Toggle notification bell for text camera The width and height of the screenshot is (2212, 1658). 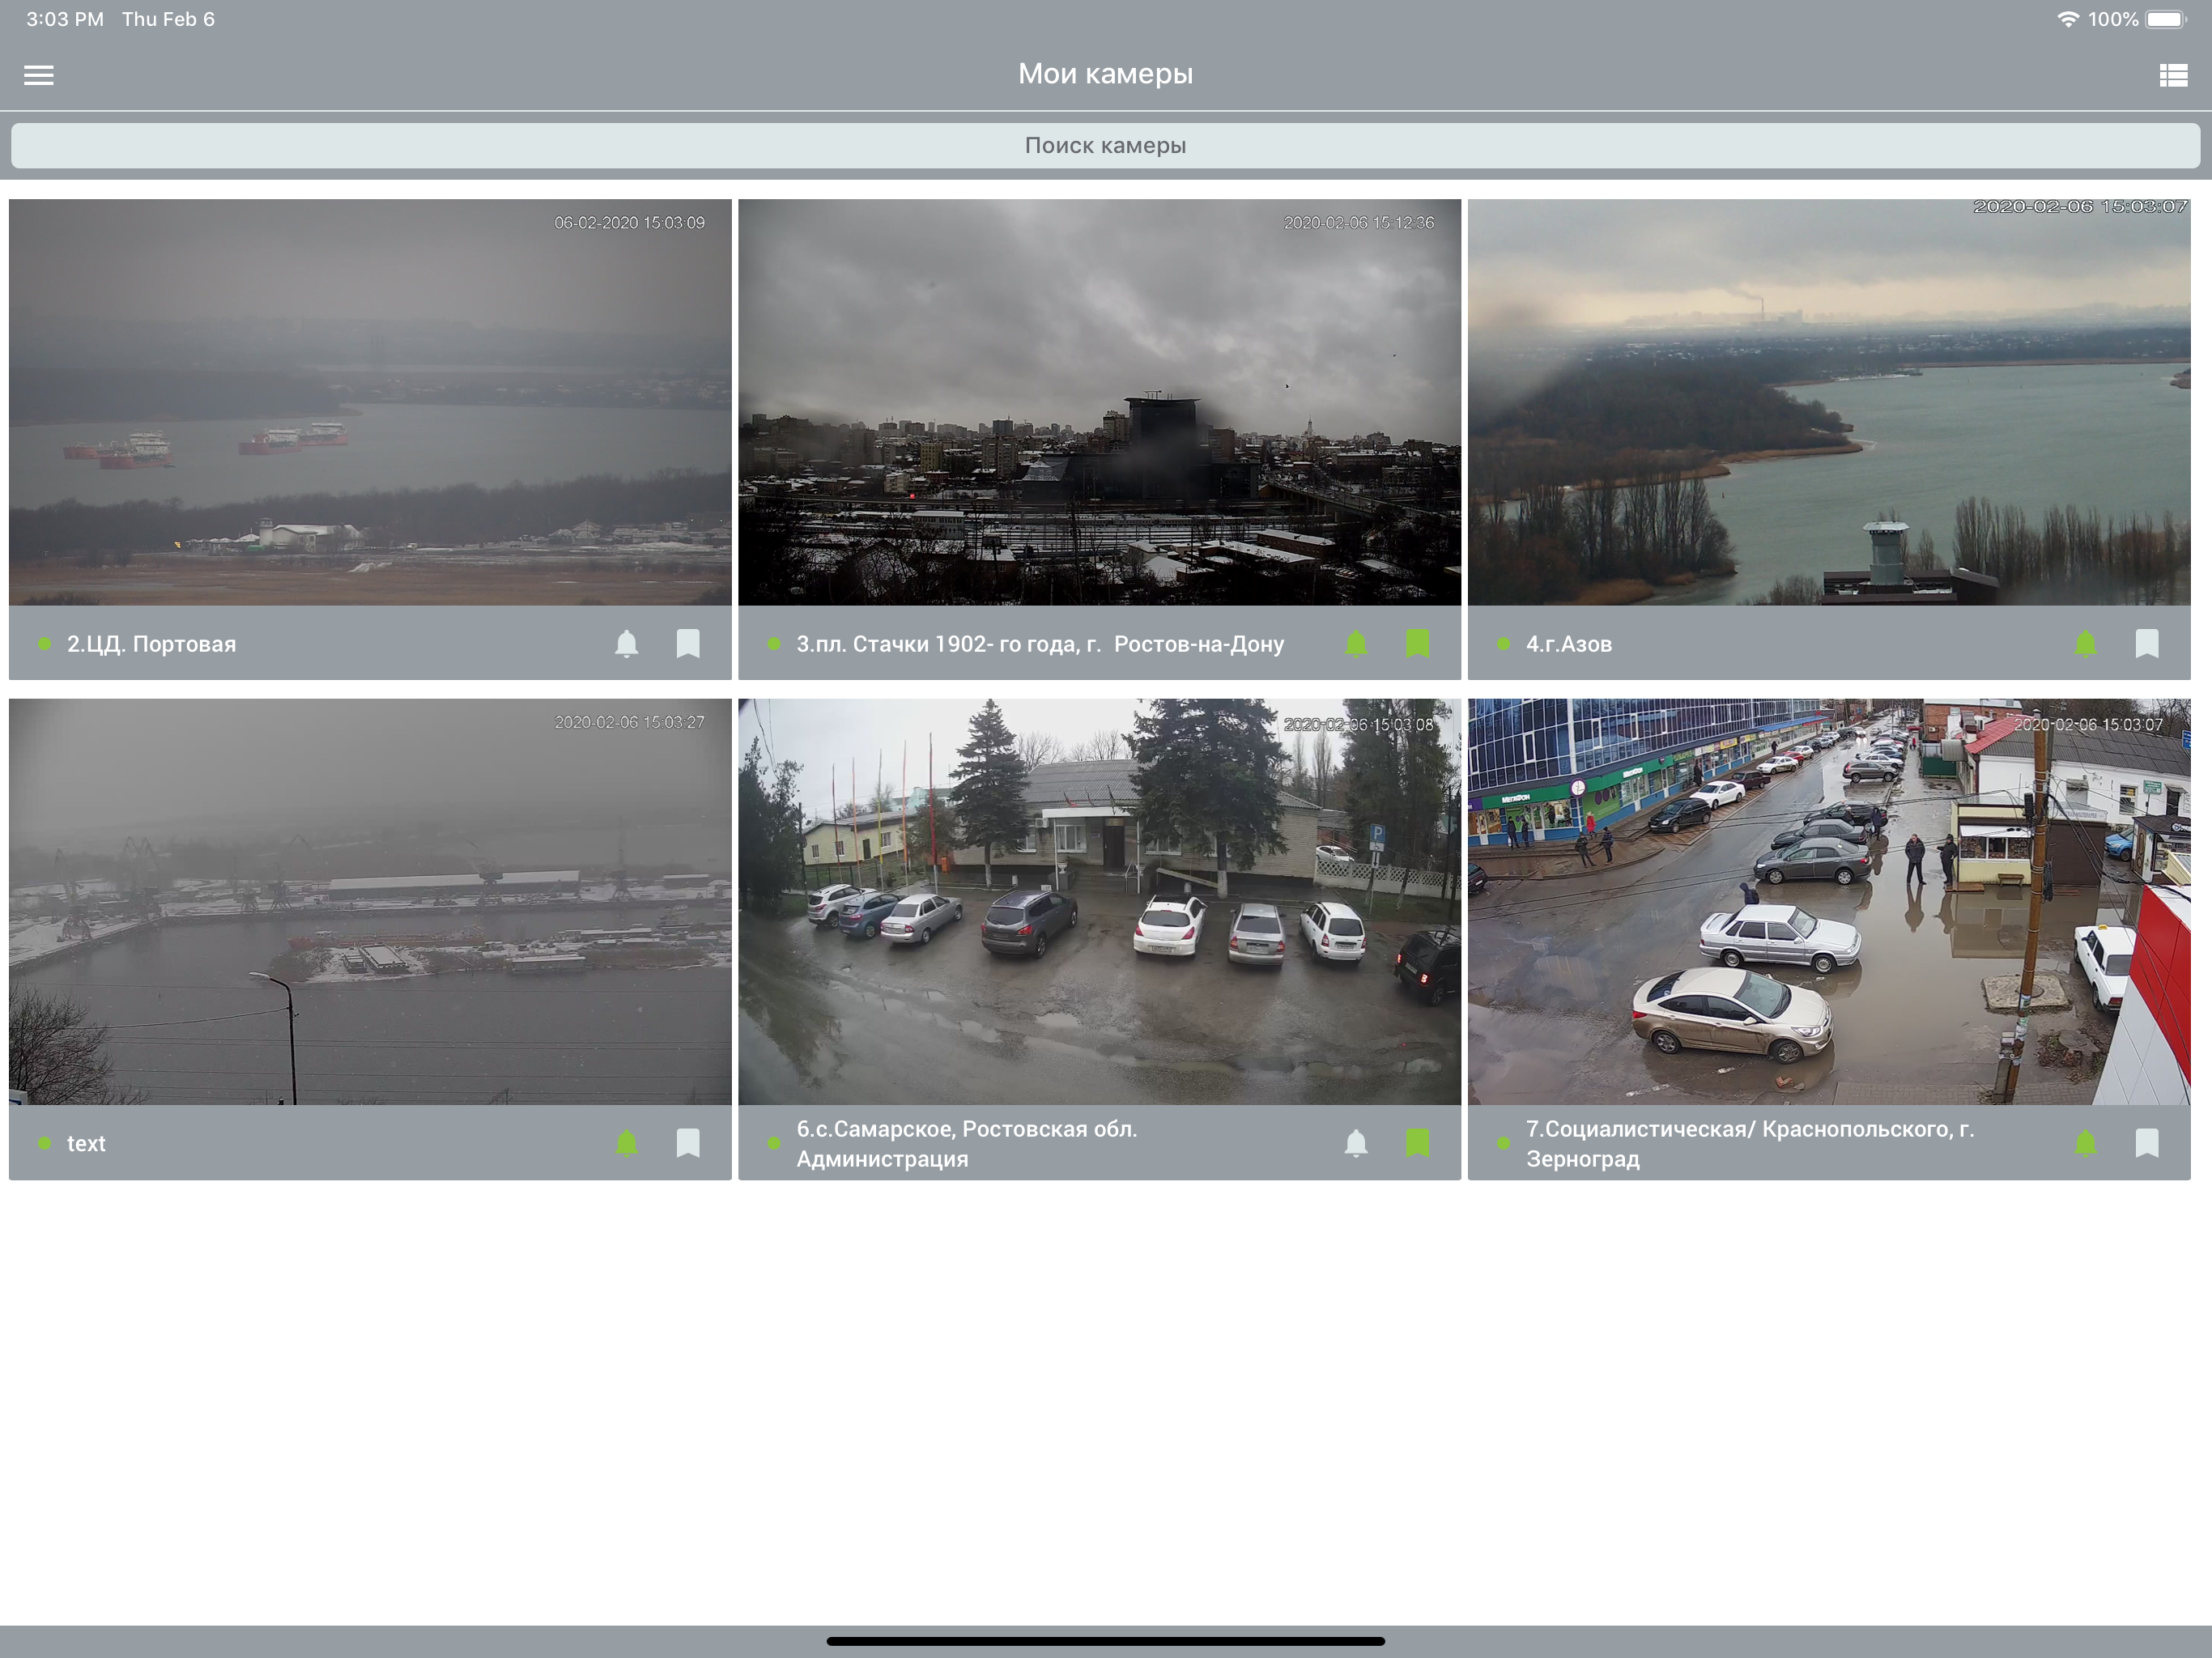click(x=626, y=1142)
